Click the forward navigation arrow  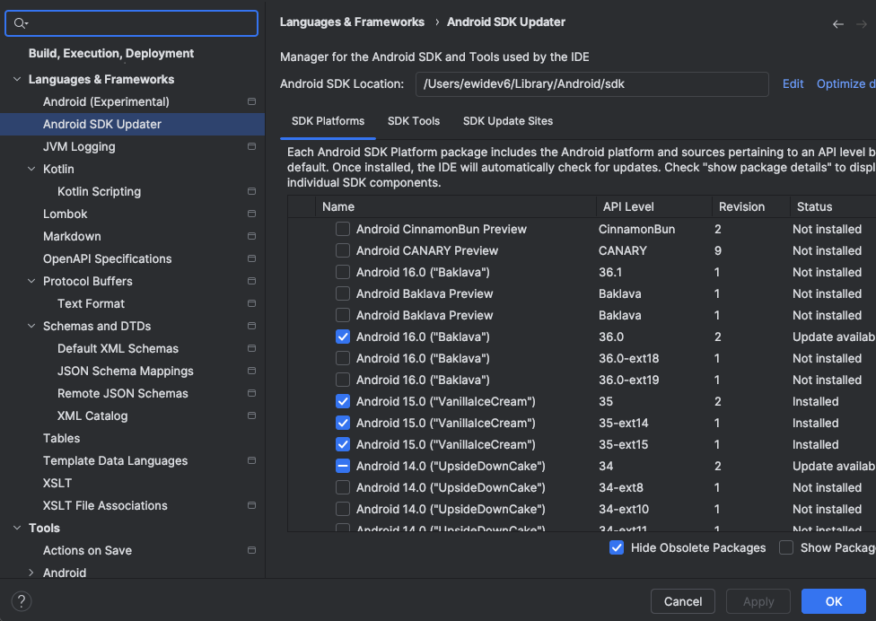pyautogui.click(x=862, y=24)
